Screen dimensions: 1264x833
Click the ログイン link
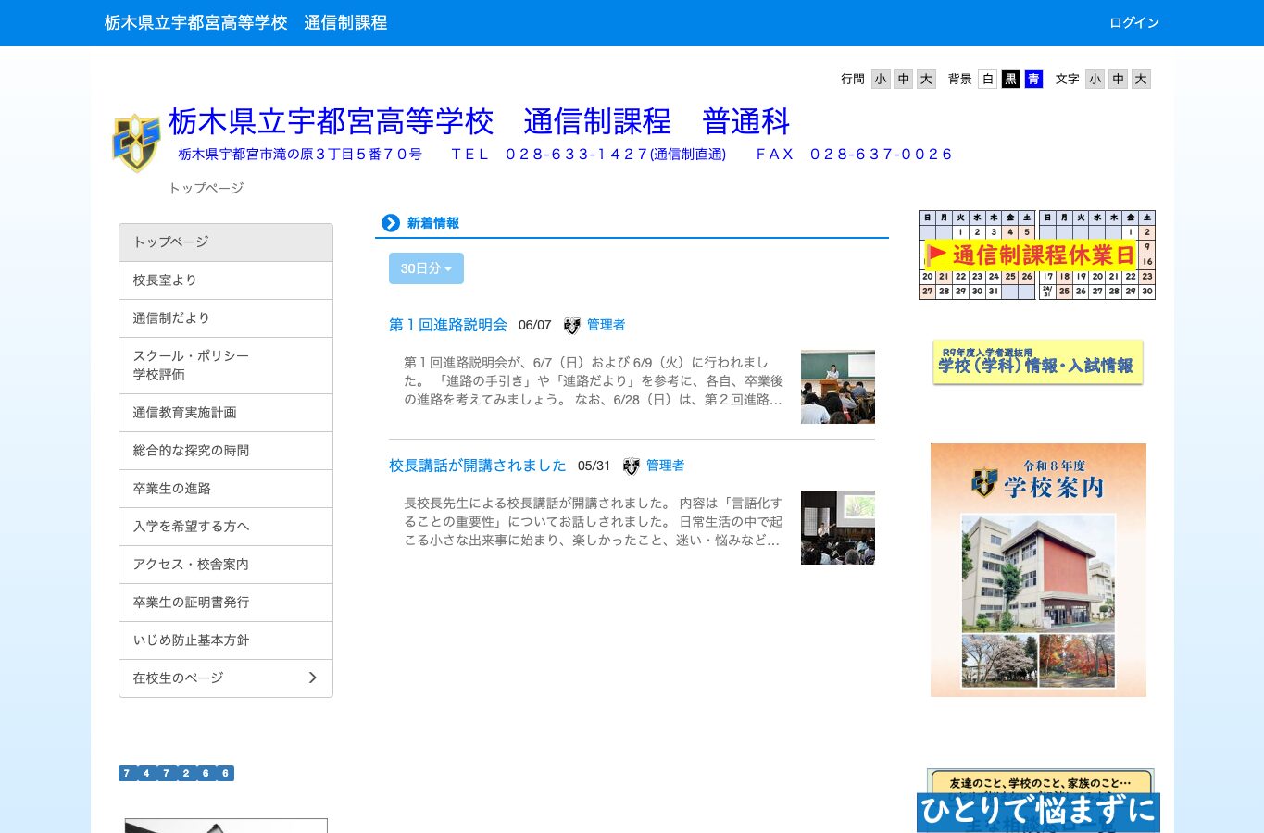1134,23
